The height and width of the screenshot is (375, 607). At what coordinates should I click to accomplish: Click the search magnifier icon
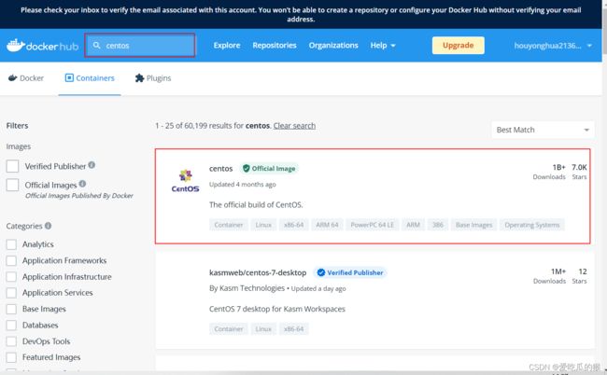tap(97, 45)
